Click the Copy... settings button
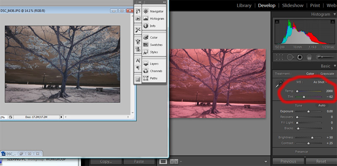This screenshot has width=337, height=166. point(106,161)
